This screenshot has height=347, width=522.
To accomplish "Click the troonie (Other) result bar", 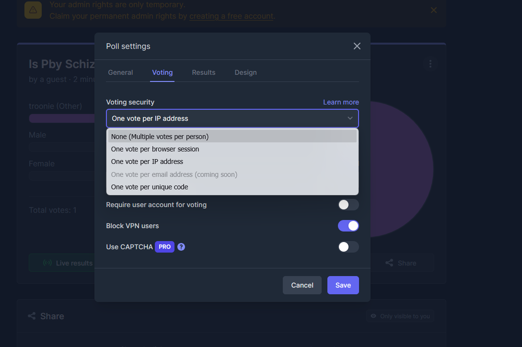I will [62, 118].
